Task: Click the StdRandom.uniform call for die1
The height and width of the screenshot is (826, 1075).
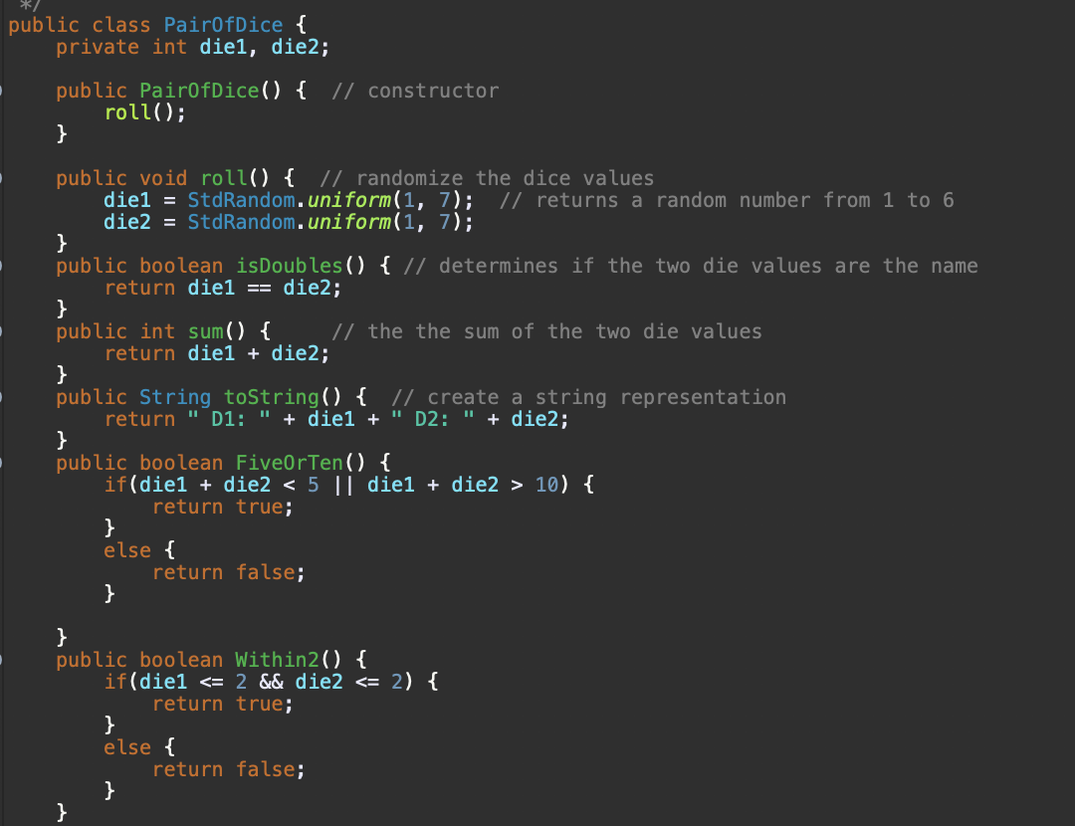Action: pos(299,200)
